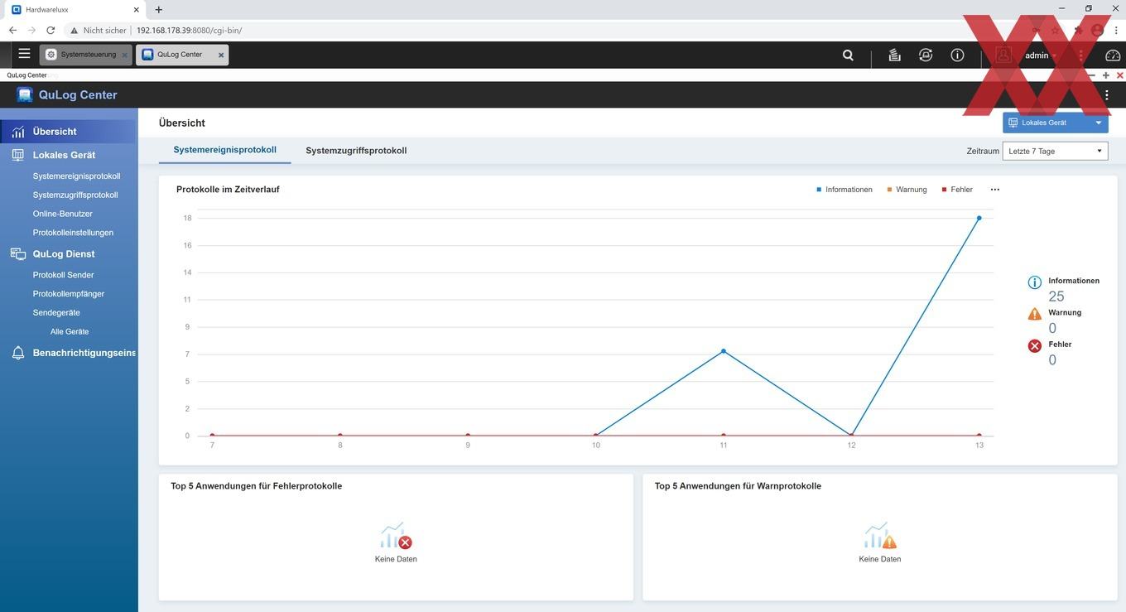Open the Lokales Gerät device dropdown
The image size is (1126, 612).
[x=1056, y=123]
